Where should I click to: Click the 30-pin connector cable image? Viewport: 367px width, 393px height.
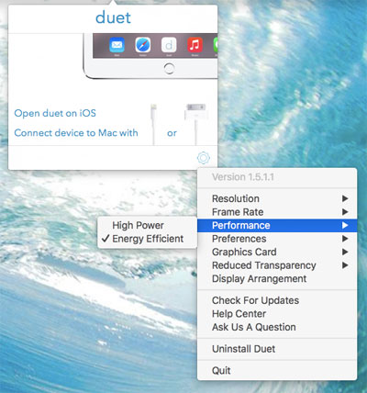click(195, 124)
